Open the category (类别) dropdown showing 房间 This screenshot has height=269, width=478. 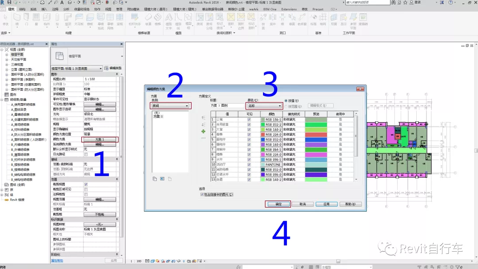click(x=171, y=106)
